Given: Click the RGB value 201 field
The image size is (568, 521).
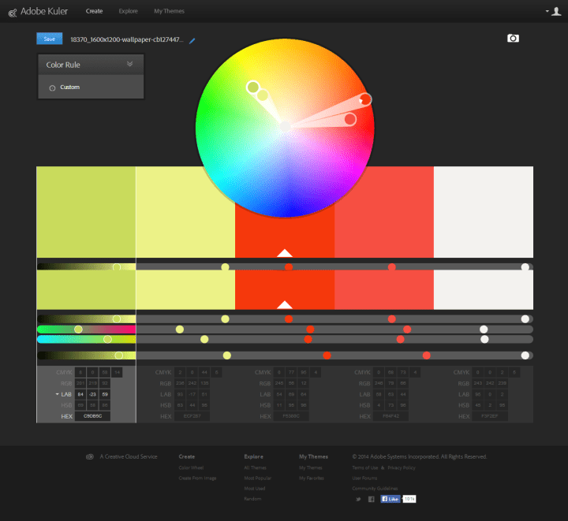Looking at the screenshot, I should [x=80, y=383].
